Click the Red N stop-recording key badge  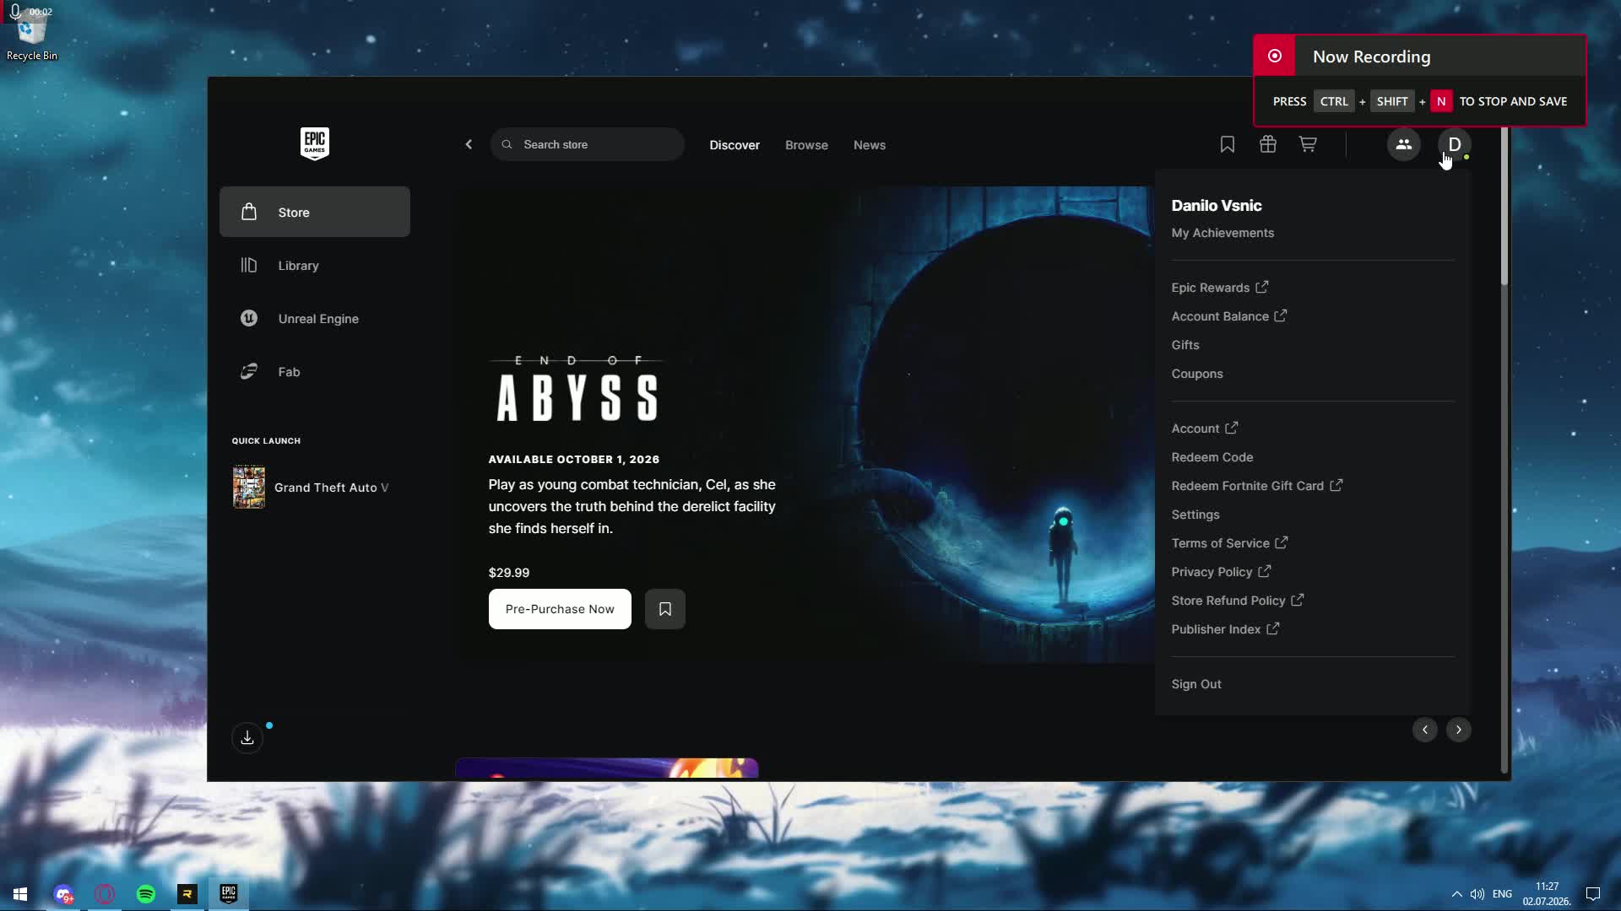pos(1441,101)
